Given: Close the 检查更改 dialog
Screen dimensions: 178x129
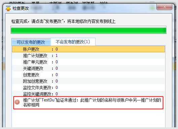Looking at the screenshot, I should click(x=164, y=7).
